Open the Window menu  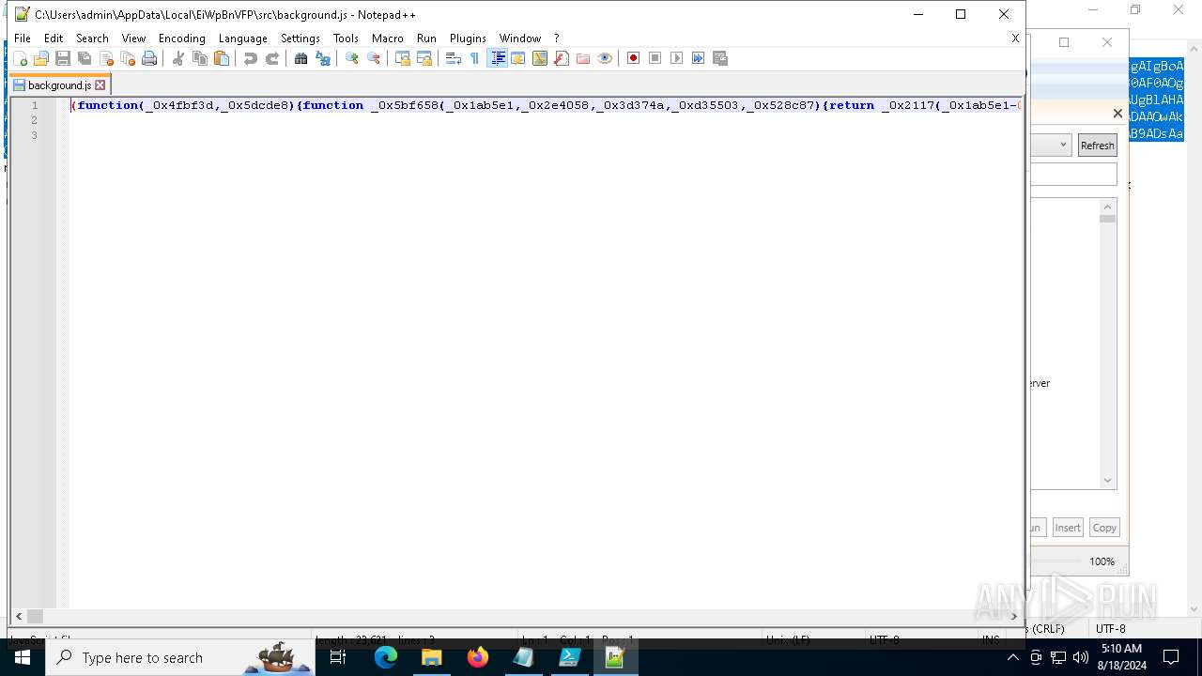[520, 38]
